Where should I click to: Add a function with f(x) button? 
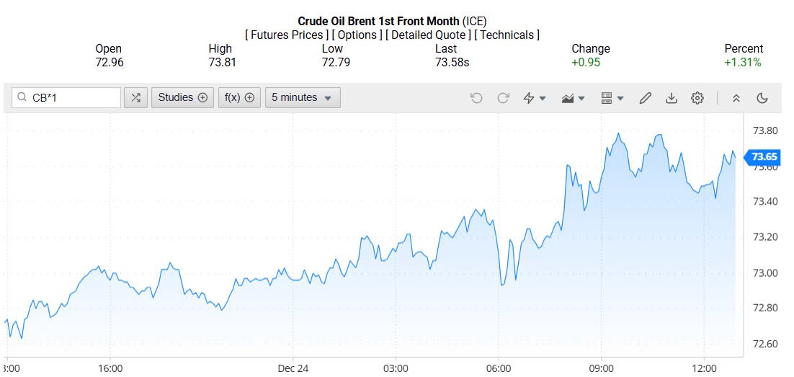pos(239,98)
